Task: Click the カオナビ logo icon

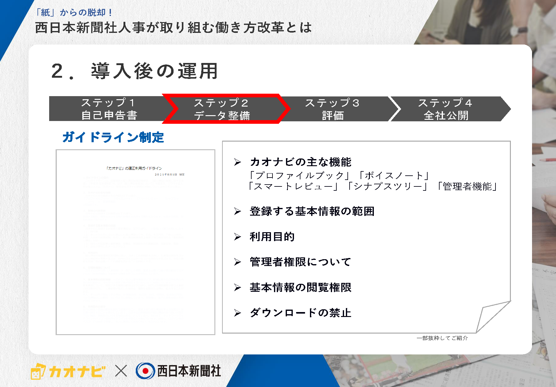Action: click(38, 371)
